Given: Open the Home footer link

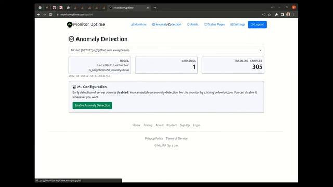Looking at the screenshot, I should point(136,125).
